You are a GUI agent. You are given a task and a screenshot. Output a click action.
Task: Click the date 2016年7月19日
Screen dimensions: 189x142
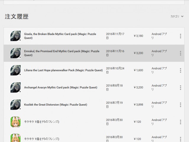[114, 105]
